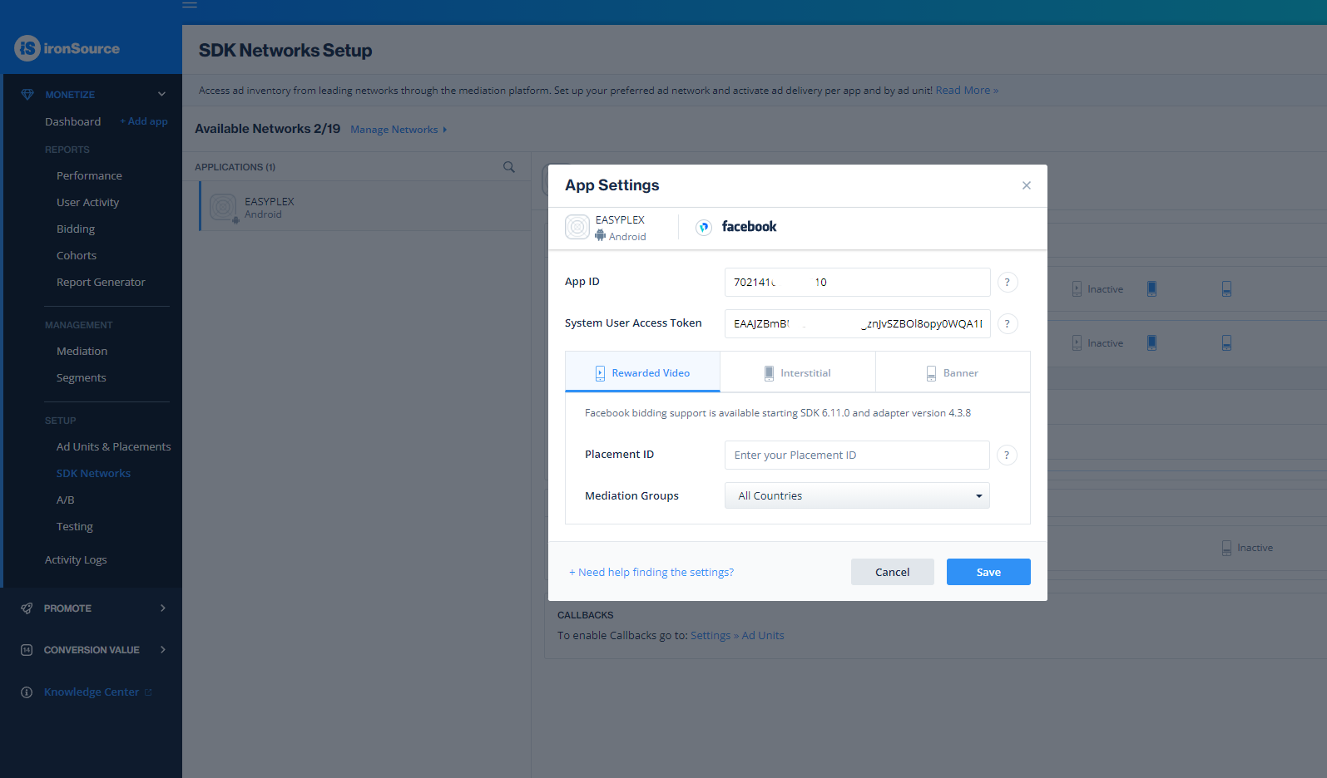The width and height of the screenshot is (1327, 778).
Task: Open the A/B setup page
Action: click(66, 500)
